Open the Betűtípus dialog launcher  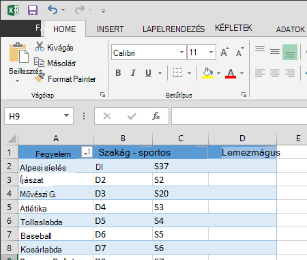point(244,95)
